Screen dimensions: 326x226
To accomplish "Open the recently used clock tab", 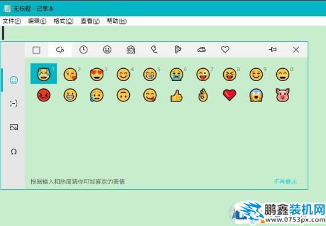I will [84, 50].
